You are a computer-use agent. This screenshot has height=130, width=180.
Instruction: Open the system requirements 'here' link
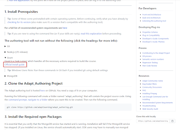(65, 28)
